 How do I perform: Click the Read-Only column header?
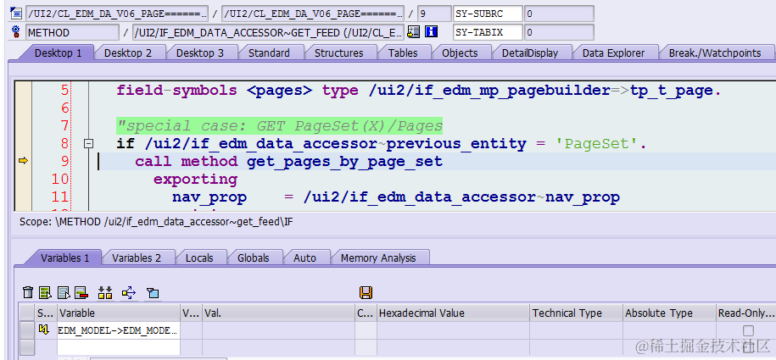pos(745,313)
